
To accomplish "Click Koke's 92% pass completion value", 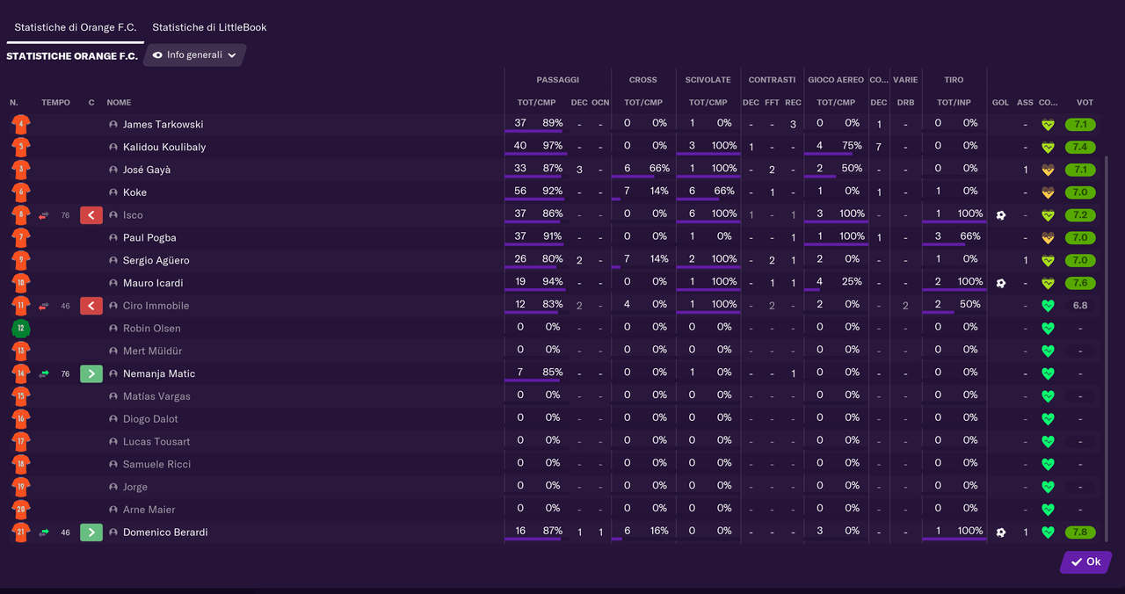I will pyautogui.click(x=553, y=191).
